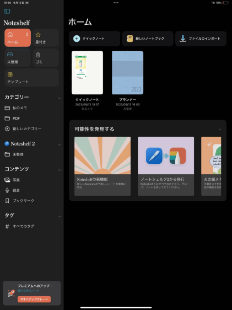Collapse the タグ section chevron

[60, 216]
